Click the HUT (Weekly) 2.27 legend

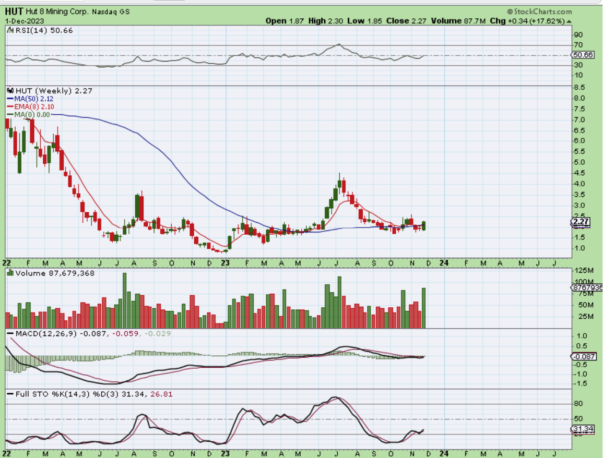(x=54, y=91)
